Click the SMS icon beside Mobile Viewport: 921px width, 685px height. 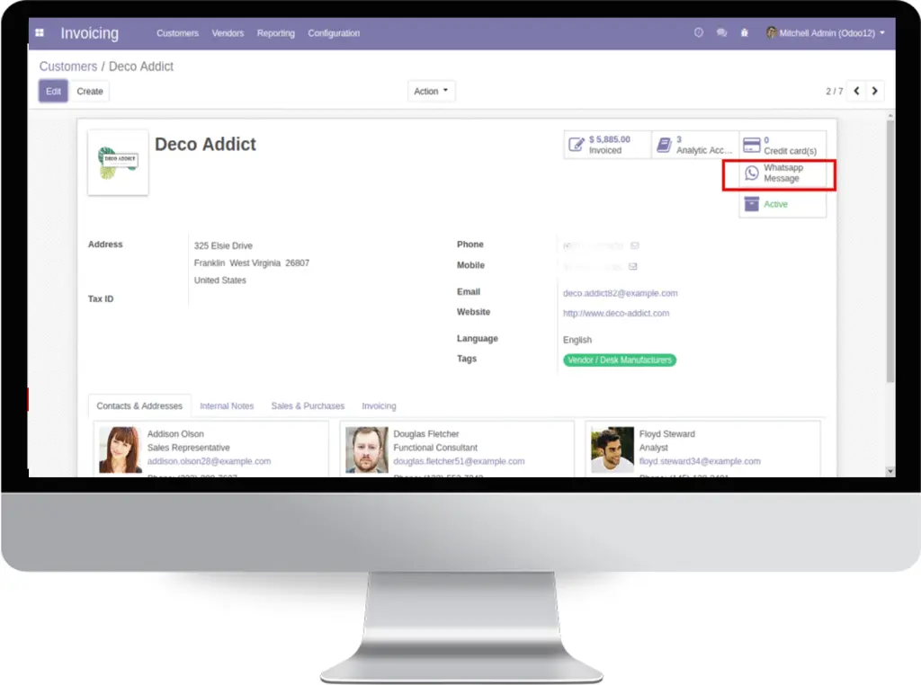(632, 266)
